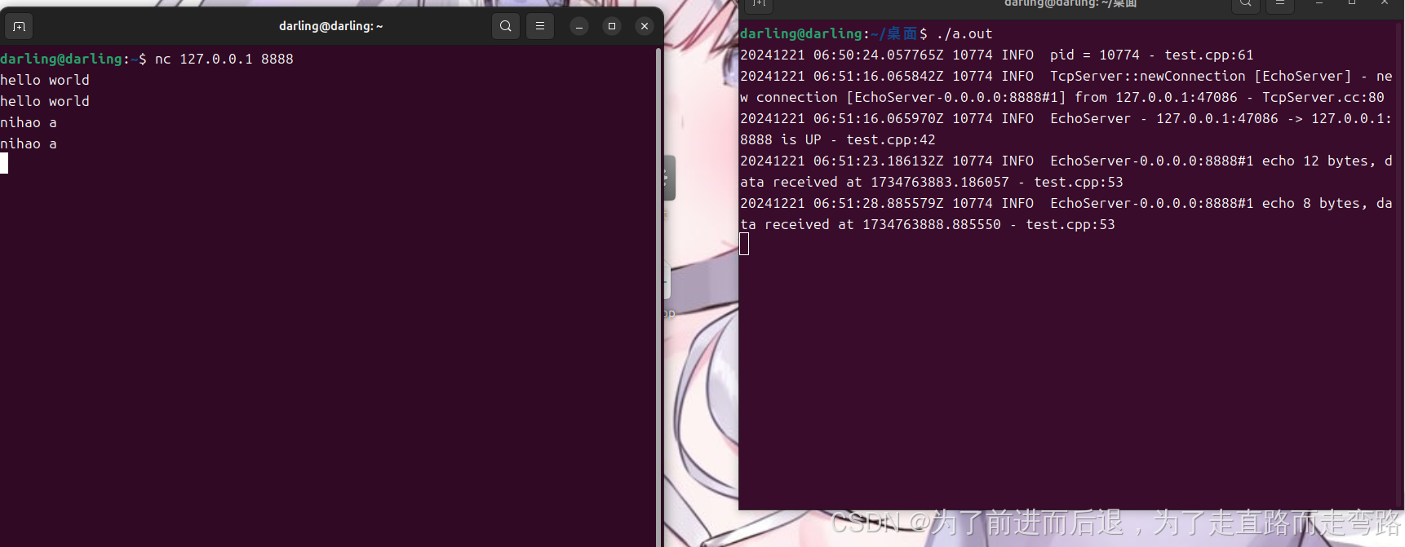Screen dimensions: 1405x547
Task: Click the '06:51:23.186132Z' log time
Action: pos(879,161)
